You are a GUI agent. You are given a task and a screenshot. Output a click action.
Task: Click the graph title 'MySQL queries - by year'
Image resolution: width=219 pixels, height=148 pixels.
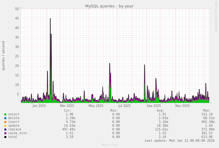click(x=109, y=6)
